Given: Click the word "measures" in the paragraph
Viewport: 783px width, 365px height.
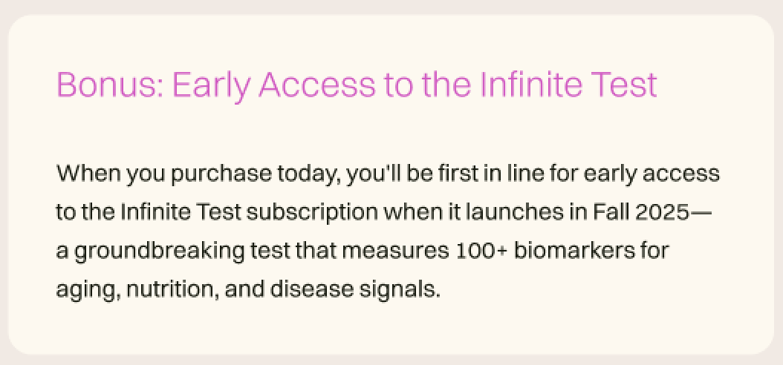Looking at the screenshot, I should 395,251.
